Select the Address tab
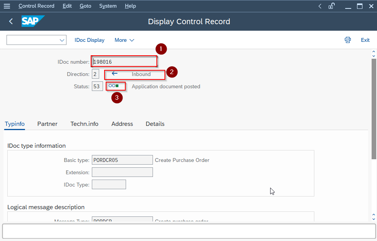The image size is (377, 241). coord(122,124)
